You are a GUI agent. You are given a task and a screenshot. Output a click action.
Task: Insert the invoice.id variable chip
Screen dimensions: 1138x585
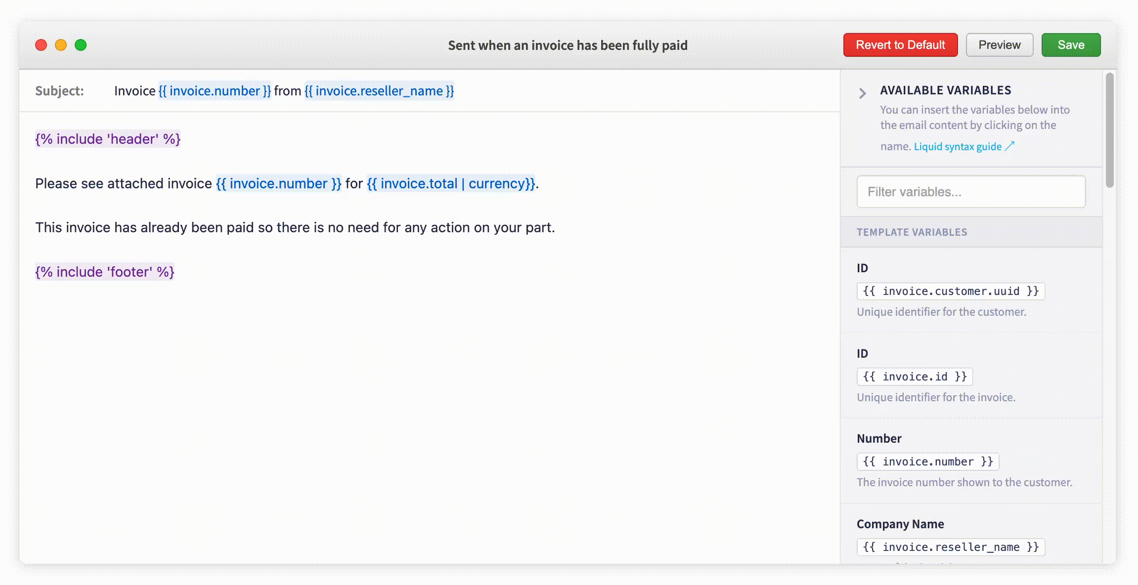tap(914, 376)
